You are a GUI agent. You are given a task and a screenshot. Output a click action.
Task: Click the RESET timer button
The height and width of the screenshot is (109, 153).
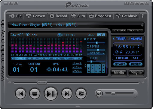pos(136,64)
